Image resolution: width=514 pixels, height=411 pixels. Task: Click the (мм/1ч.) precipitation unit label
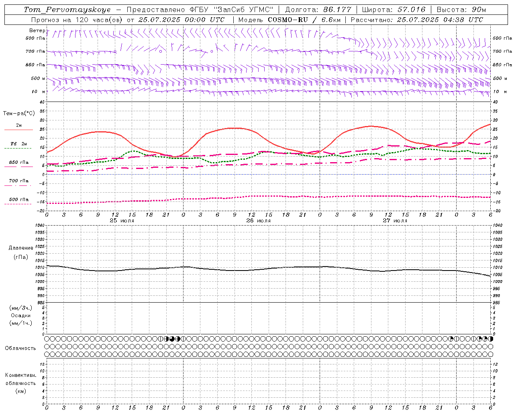[21, 323]
